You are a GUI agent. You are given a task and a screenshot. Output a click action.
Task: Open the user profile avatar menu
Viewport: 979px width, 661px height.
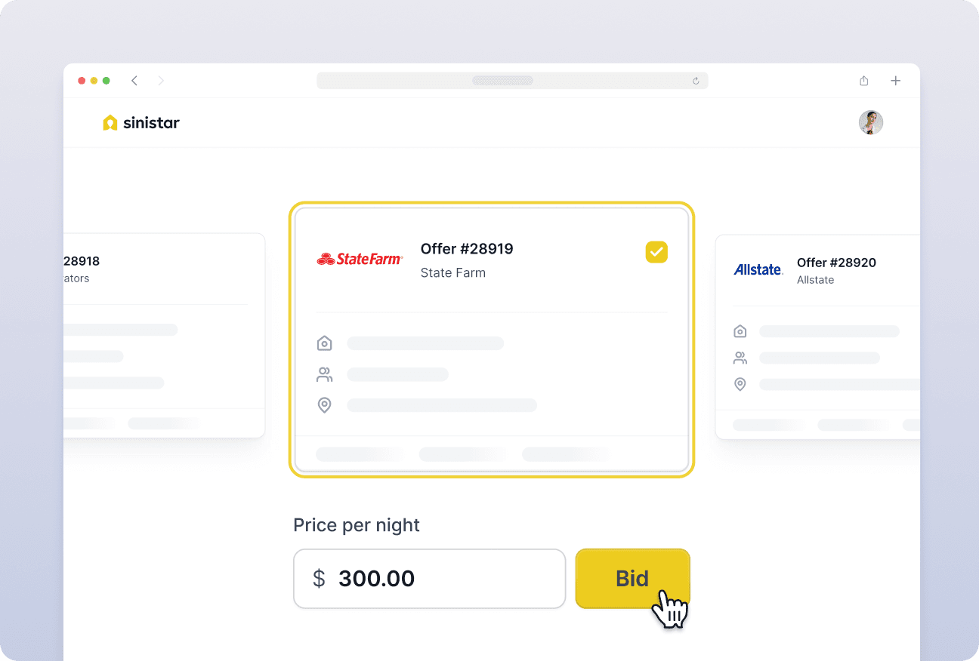coord(871,122)
